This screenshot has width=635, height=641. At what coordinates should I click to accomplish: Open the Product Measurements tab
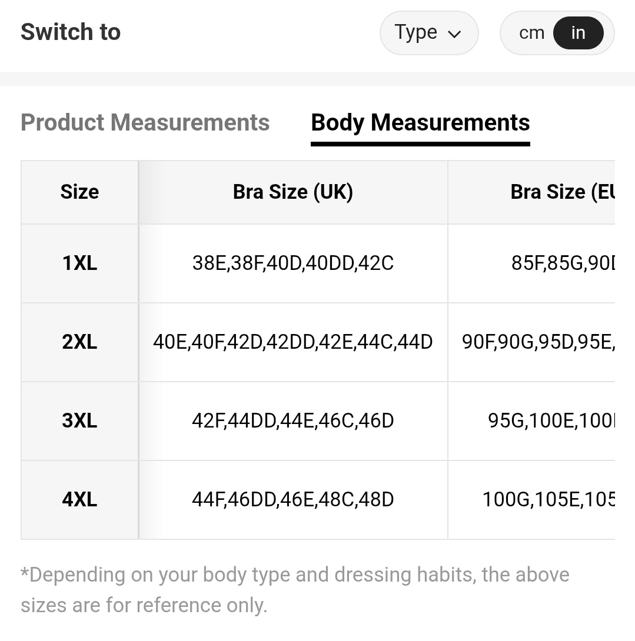(145, 122)
